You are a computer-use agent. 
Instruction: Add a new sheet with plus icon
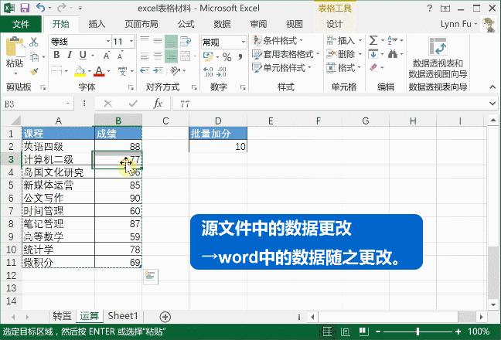tap(165, 317)
